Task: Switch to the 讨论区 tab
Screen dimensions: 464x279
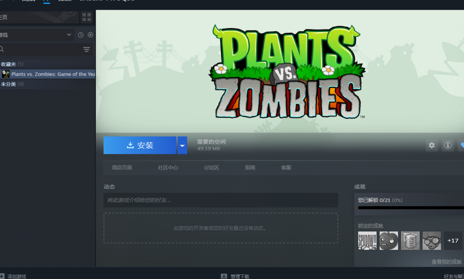Action: (211, 168)
